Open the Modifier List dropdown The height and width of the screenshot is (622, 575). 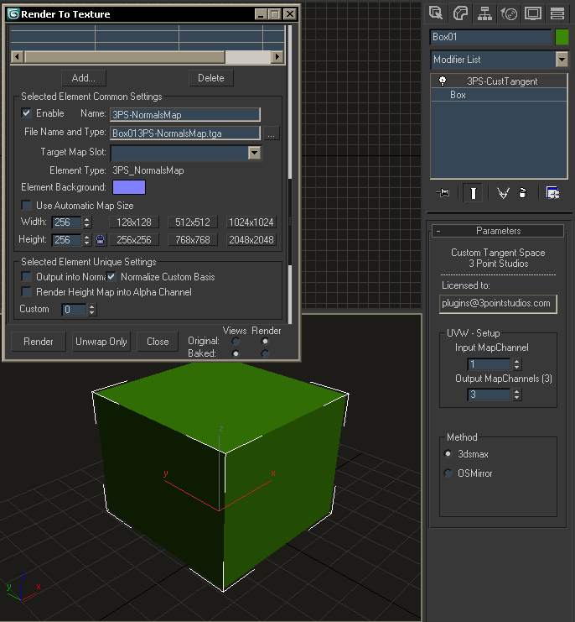562,60
